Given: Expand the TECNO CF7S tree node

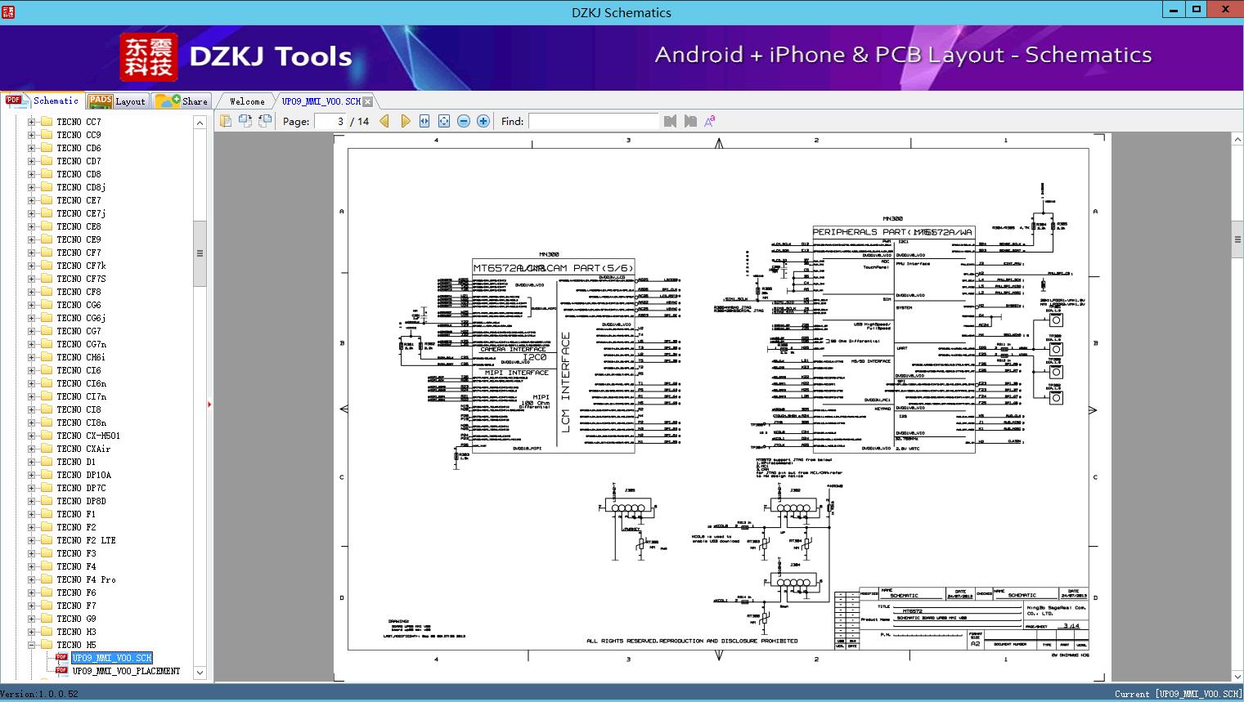Looking at the screenshot, I should pyautogui.click(x=31, y=279).
